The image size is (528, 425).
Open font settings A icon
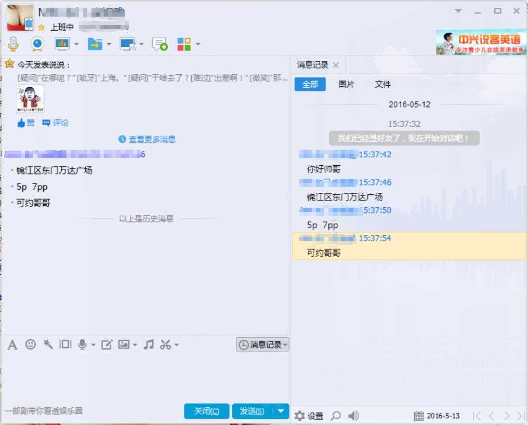click(12, 344)
